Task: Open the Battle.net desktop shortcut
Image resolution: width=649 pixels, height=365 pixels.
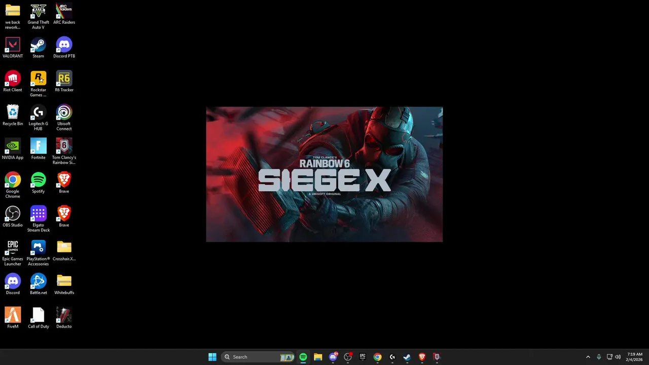Action: 38,284
